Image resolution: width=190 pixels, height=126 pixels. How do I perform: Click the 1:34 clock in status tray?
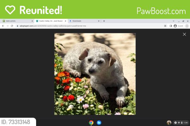tap(186, 122)
